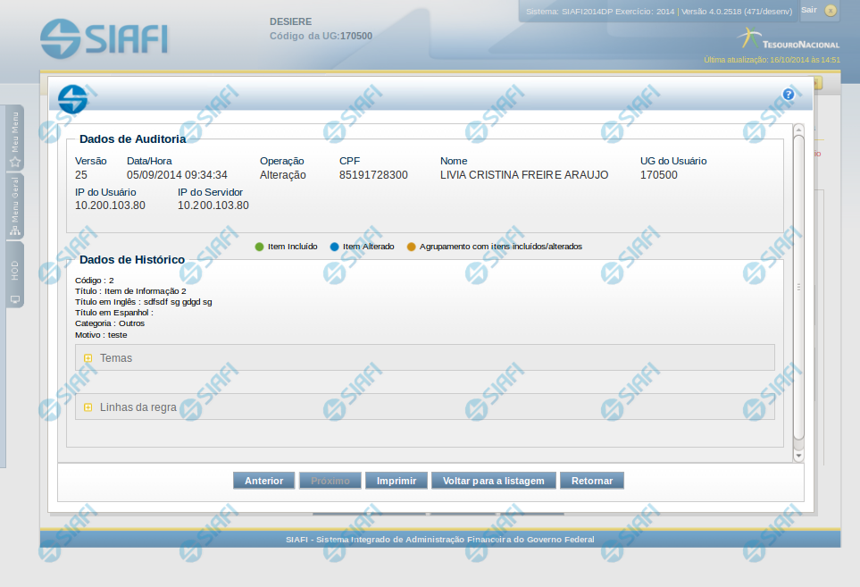
Task: Click the main SIAFI logo in header
Action: click(104, 38)
